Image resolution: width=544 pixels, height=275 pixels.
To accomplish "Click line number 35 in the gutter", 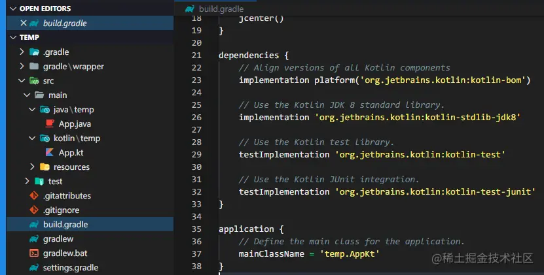I will pos(196,229).
